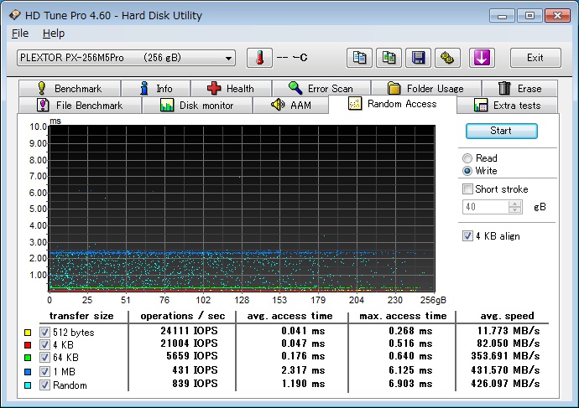579x408 pixels.
Task: Open the Health tab with red cross
Action: (230, 88)
